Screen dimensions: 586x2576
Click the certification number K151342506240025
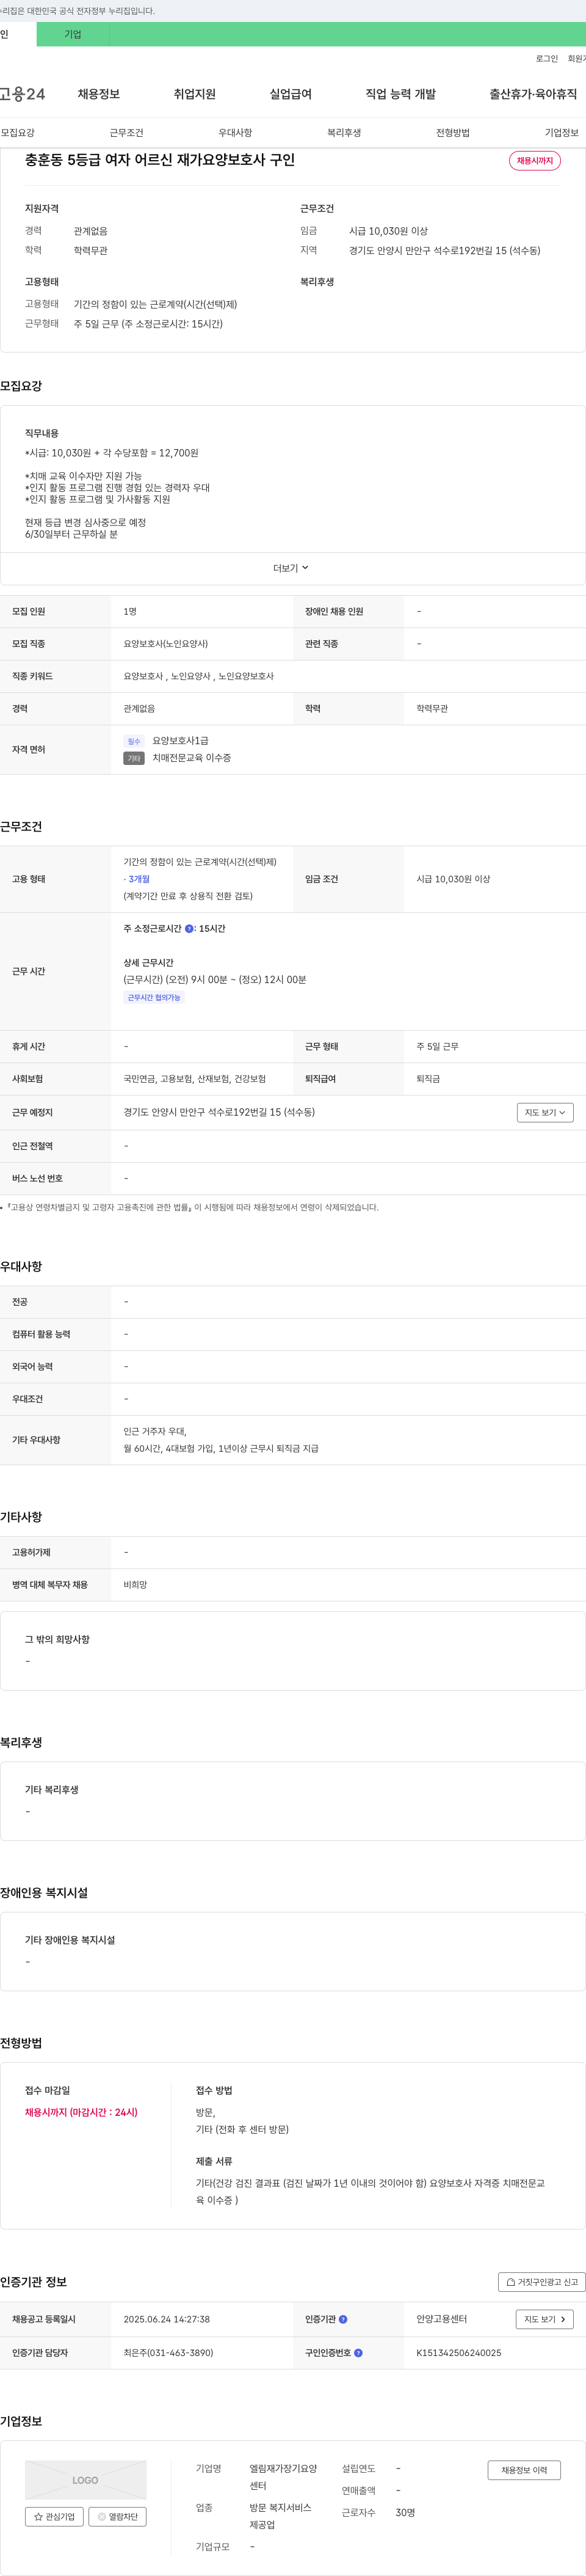[459, 2353]
